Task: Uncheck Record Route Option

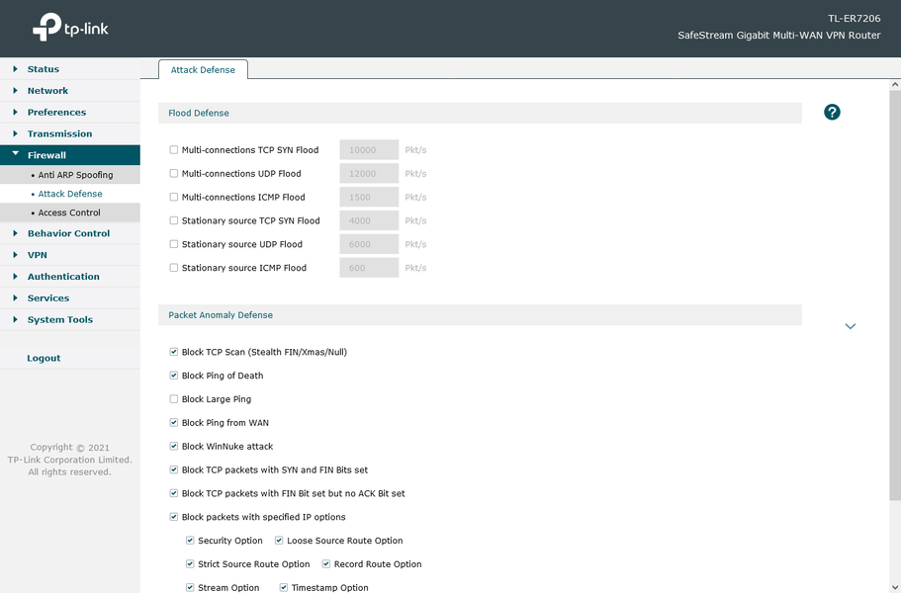Action: pyautogui.click(x=325, y=563)
